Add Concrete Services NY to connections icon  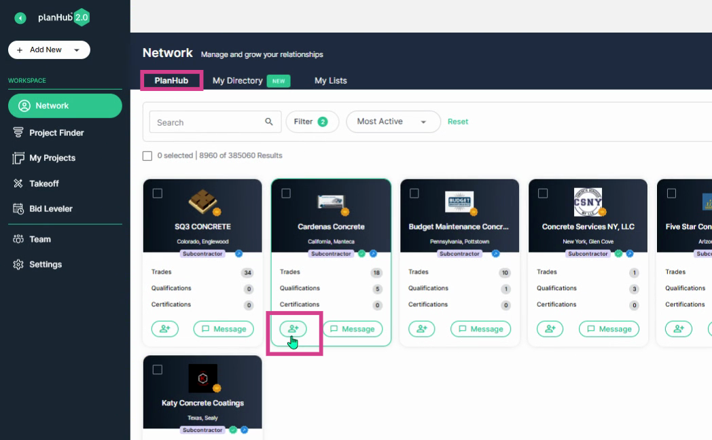point(550,329)
